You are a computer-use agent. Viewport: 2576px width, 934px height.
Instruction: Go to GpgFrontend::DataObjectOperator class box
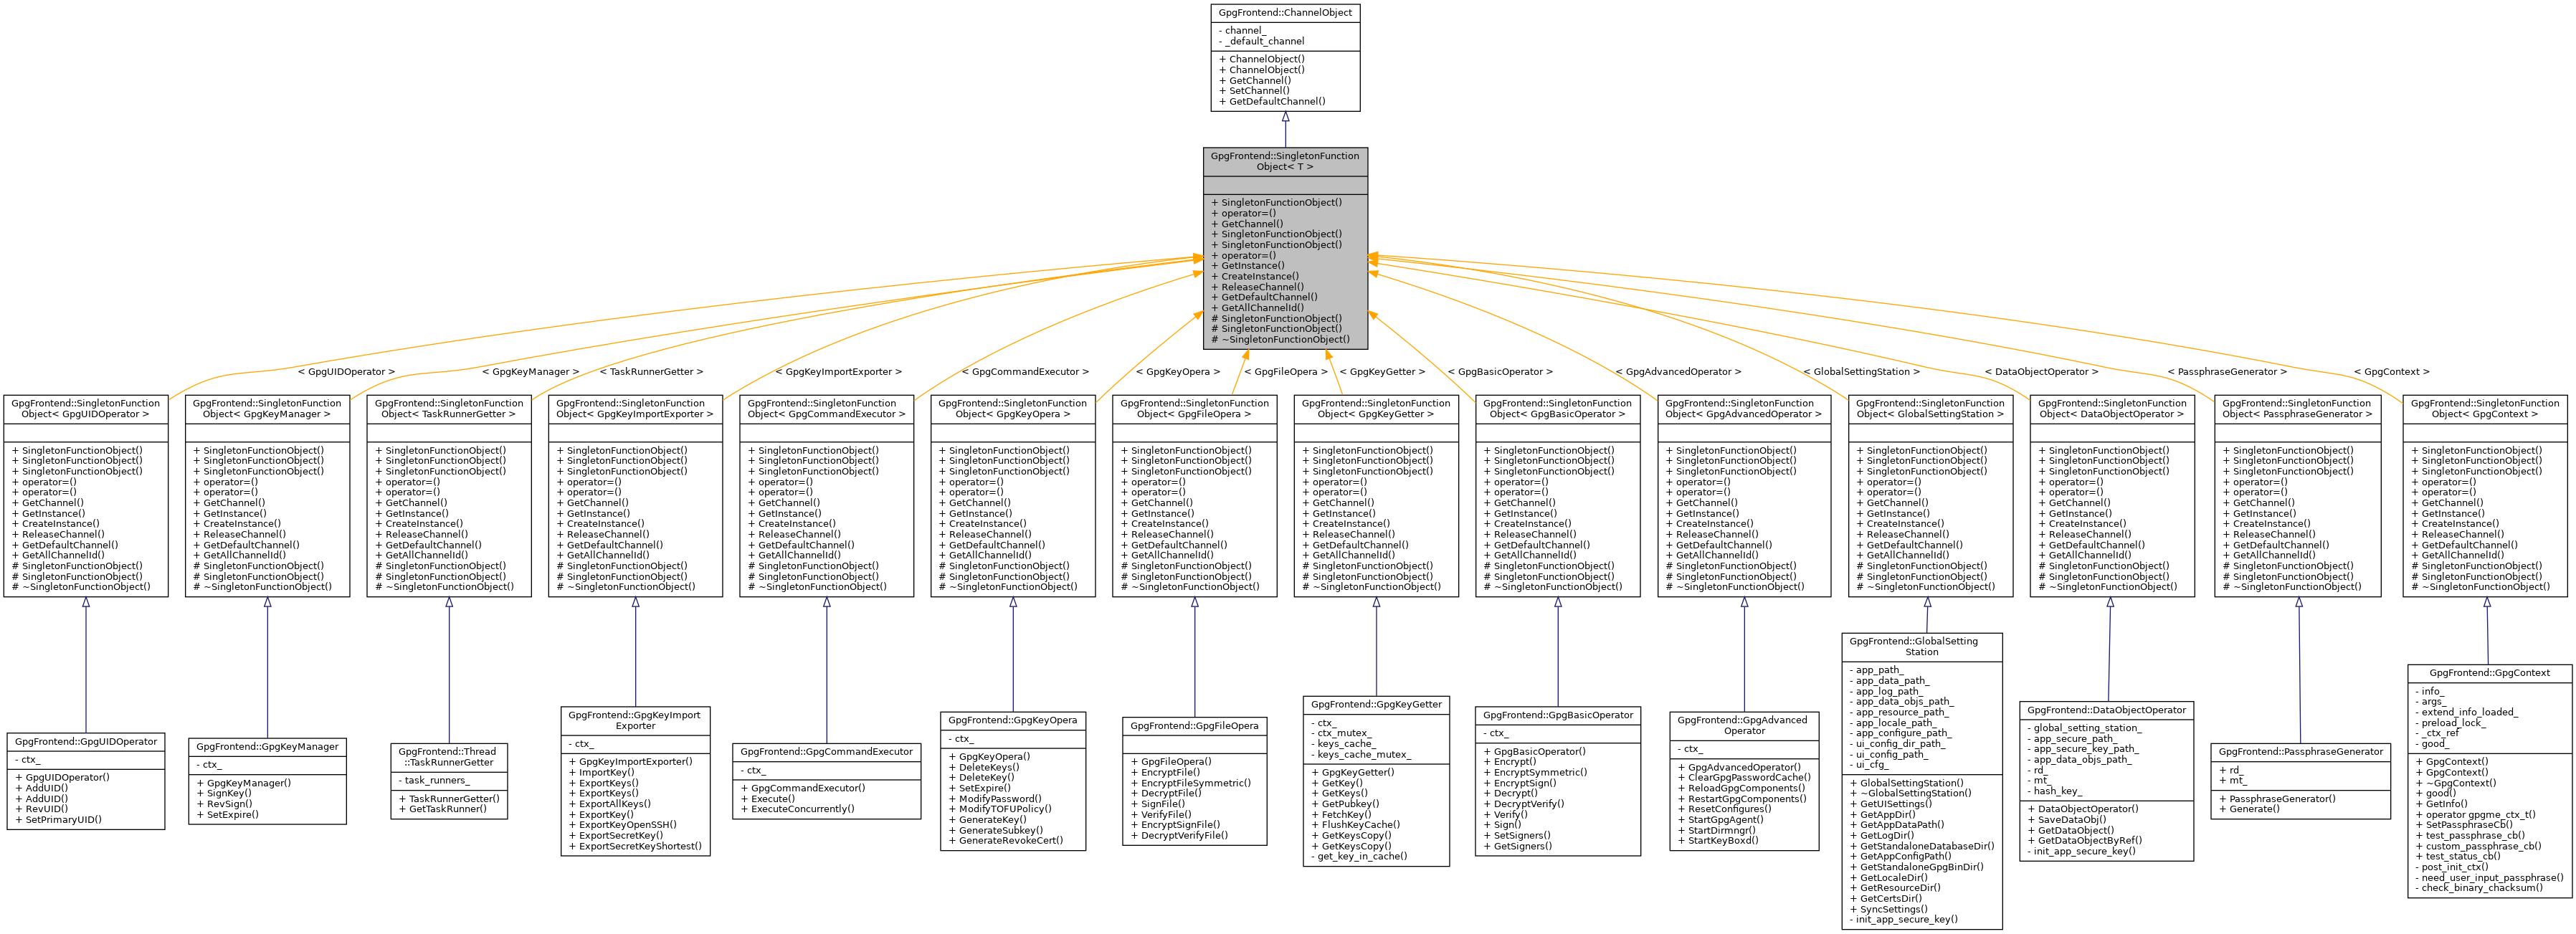pyautogui.click(x=2107, y=781)
